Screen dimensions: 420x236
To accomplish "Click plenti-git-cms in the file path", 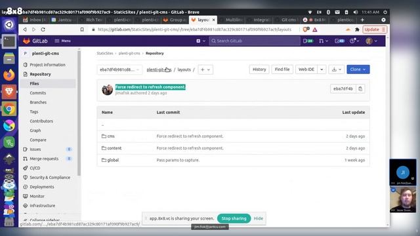I will (159, 69).
